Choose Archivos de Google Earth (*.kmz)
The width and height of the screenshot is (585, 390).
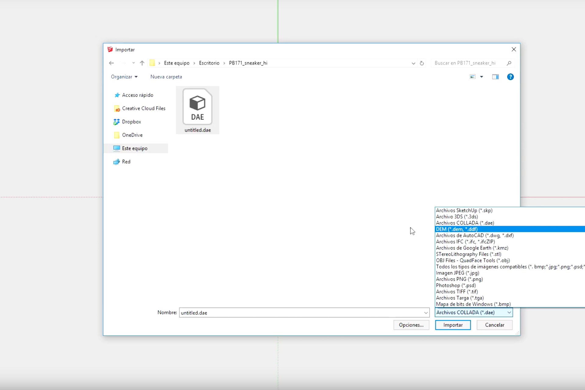[510, 248]
